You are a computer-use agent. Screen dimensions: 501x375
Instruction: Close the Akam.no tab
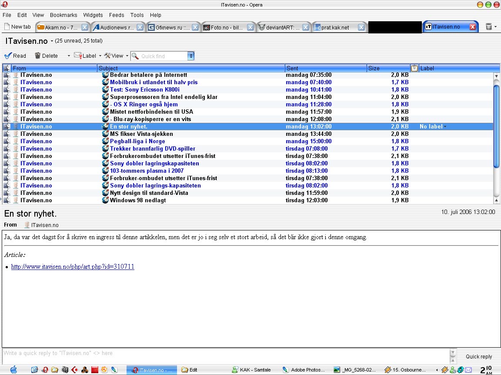pyautogui.click(x=85, y=27)
